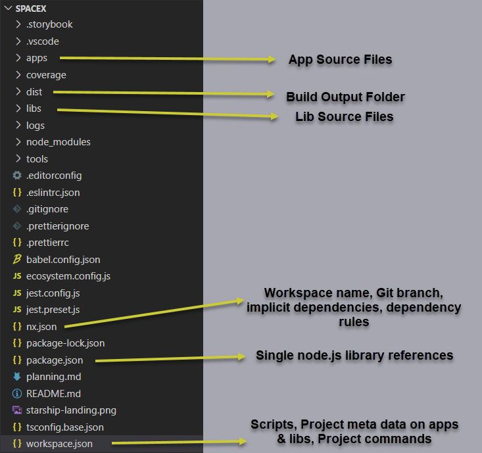Select the dist folder name
Screen dimensions: 482x453
click(34, 92)
